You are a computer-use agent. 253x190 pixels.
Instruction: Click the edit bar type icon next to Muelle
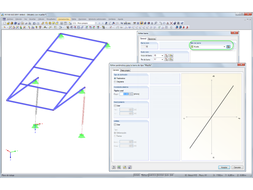coord(228,47)
